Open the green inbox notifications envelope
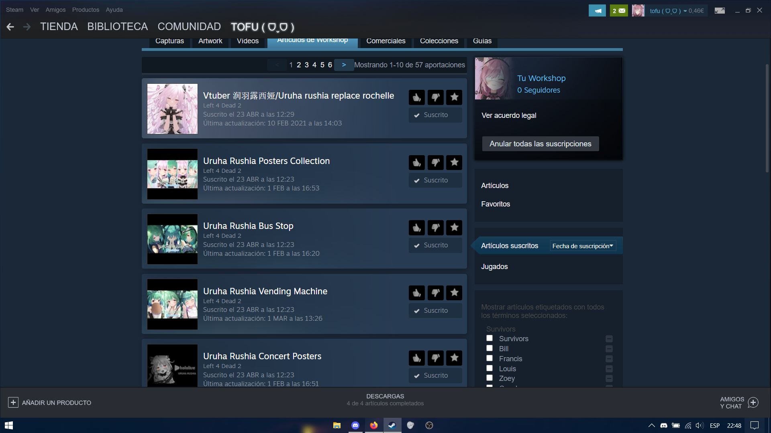 pyautogui.click(x=619, y=11)
